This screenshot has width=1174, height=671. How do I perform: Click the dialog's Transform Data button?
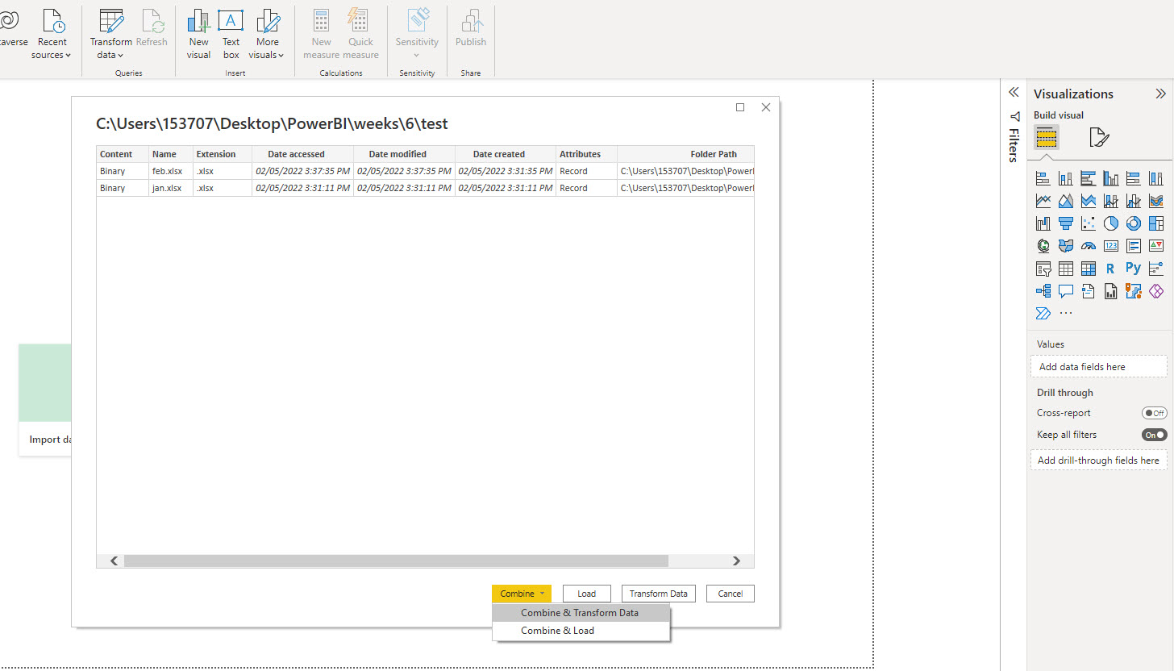[659, 594]
